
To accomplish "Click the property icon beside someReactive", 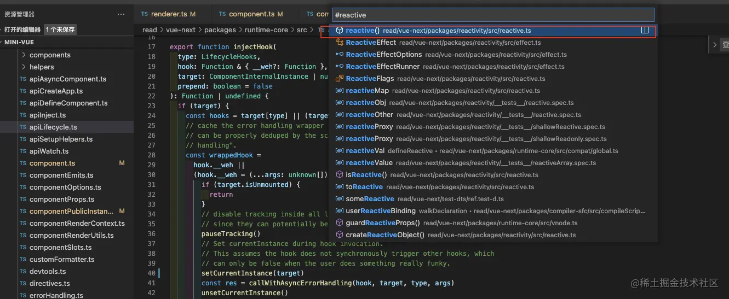I will click(340, 199).
